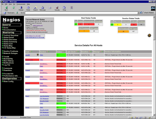
Task: Click the TCP Wrappers service for linux1
Action: point(44,99)
